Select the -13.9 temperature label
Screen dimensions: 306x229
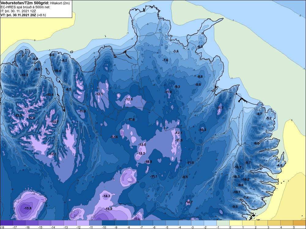[x=109, y=209]
